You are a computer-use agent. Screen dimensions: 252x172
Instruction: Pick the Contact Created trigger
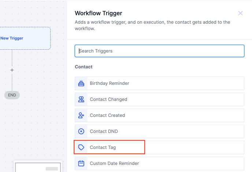pos(107,115)
